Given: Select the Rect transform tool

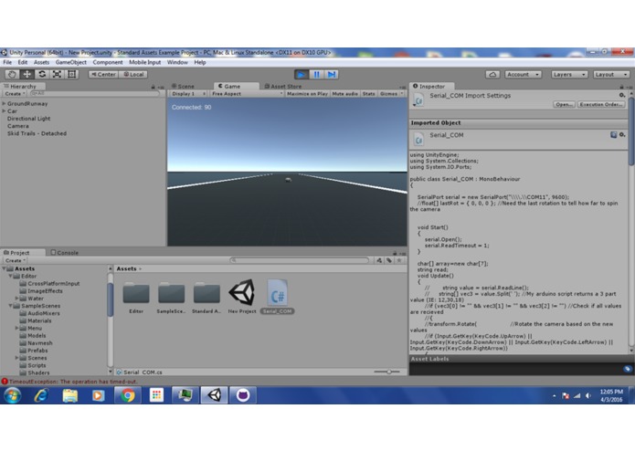Looking at the screenshot, I should (71, 75).
